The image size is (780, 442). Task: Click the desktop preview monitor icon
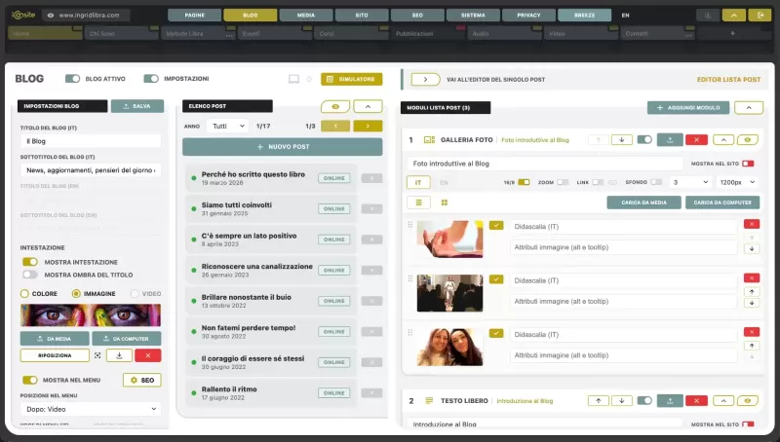(294, 79)
